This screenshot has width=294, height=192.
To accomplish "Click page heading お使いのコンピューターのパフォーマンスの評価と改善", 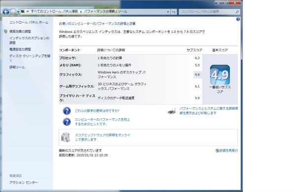I will point(97,24).
